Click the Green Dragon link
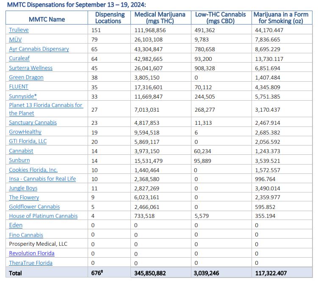Image resolution: width=318 pixels, height=283 pixels. [26, 77]
